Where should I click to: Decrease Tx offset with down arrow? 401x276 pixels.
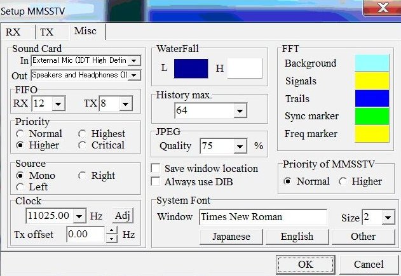111,239
